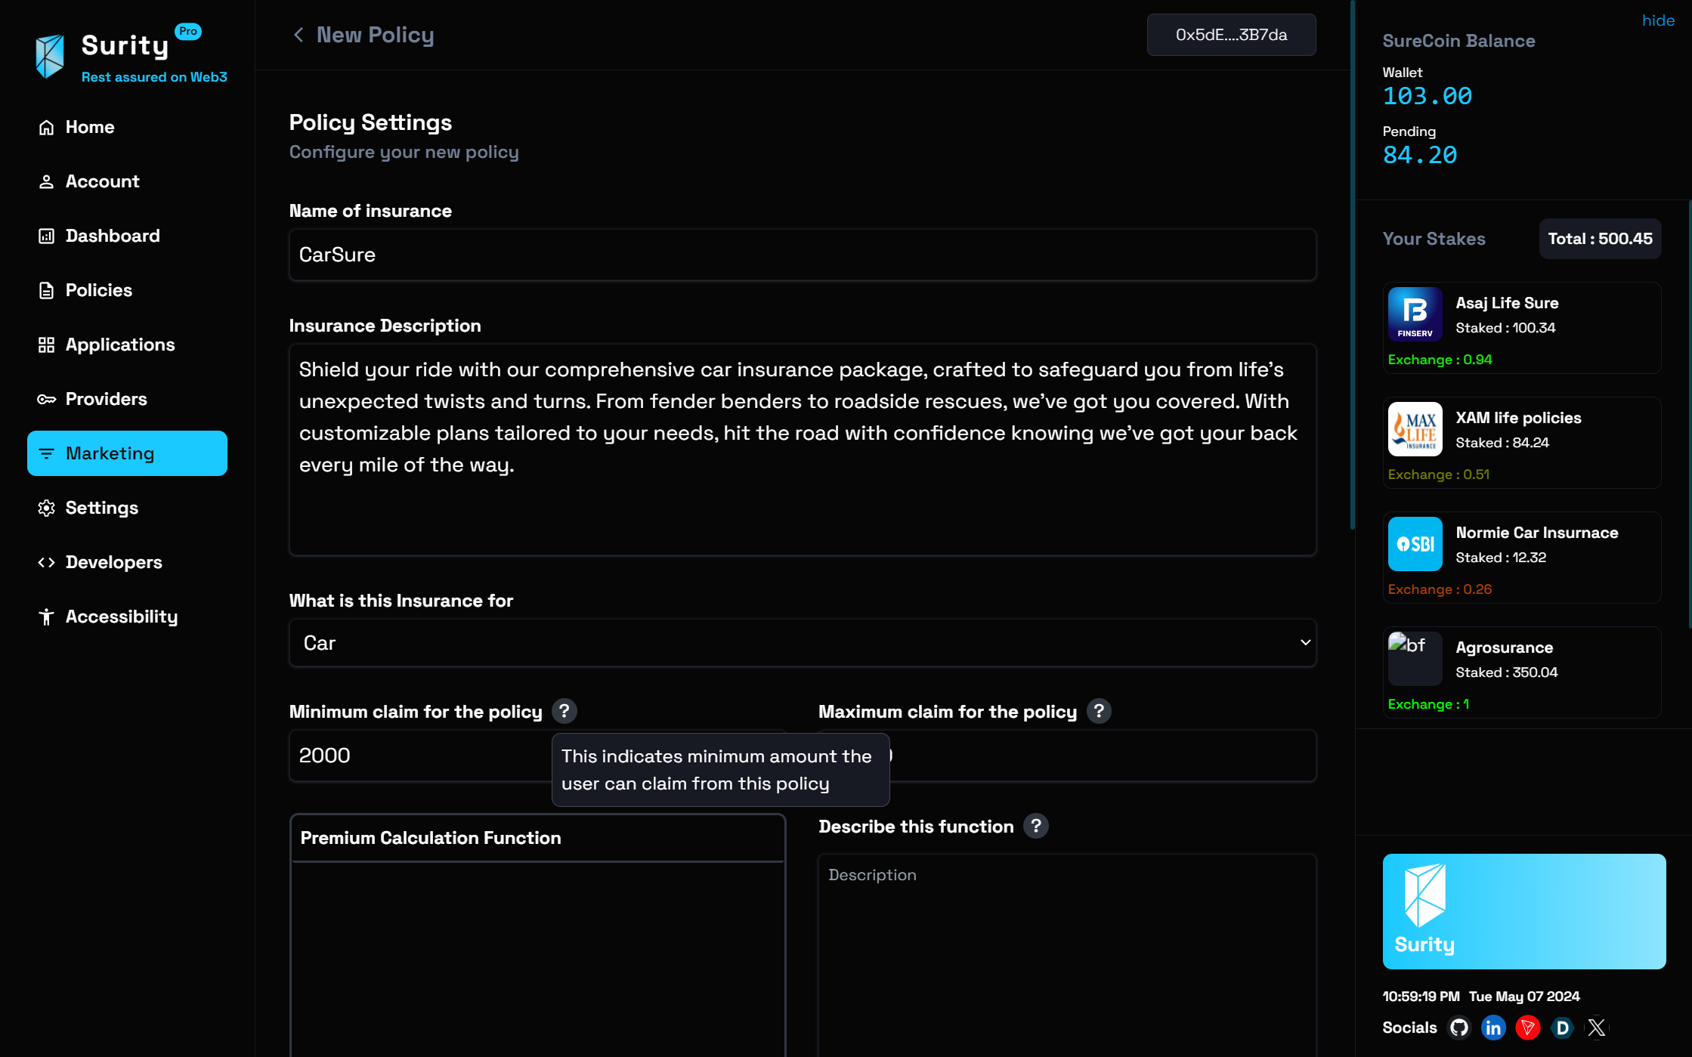Click the Agrosurance stake card
Image resolution: width=1692 pixels, height=1057 pixels.
(x=1521, y=672)
